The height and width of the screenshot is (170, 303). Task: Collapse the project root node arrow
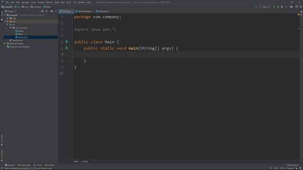(x=5, y=15)
